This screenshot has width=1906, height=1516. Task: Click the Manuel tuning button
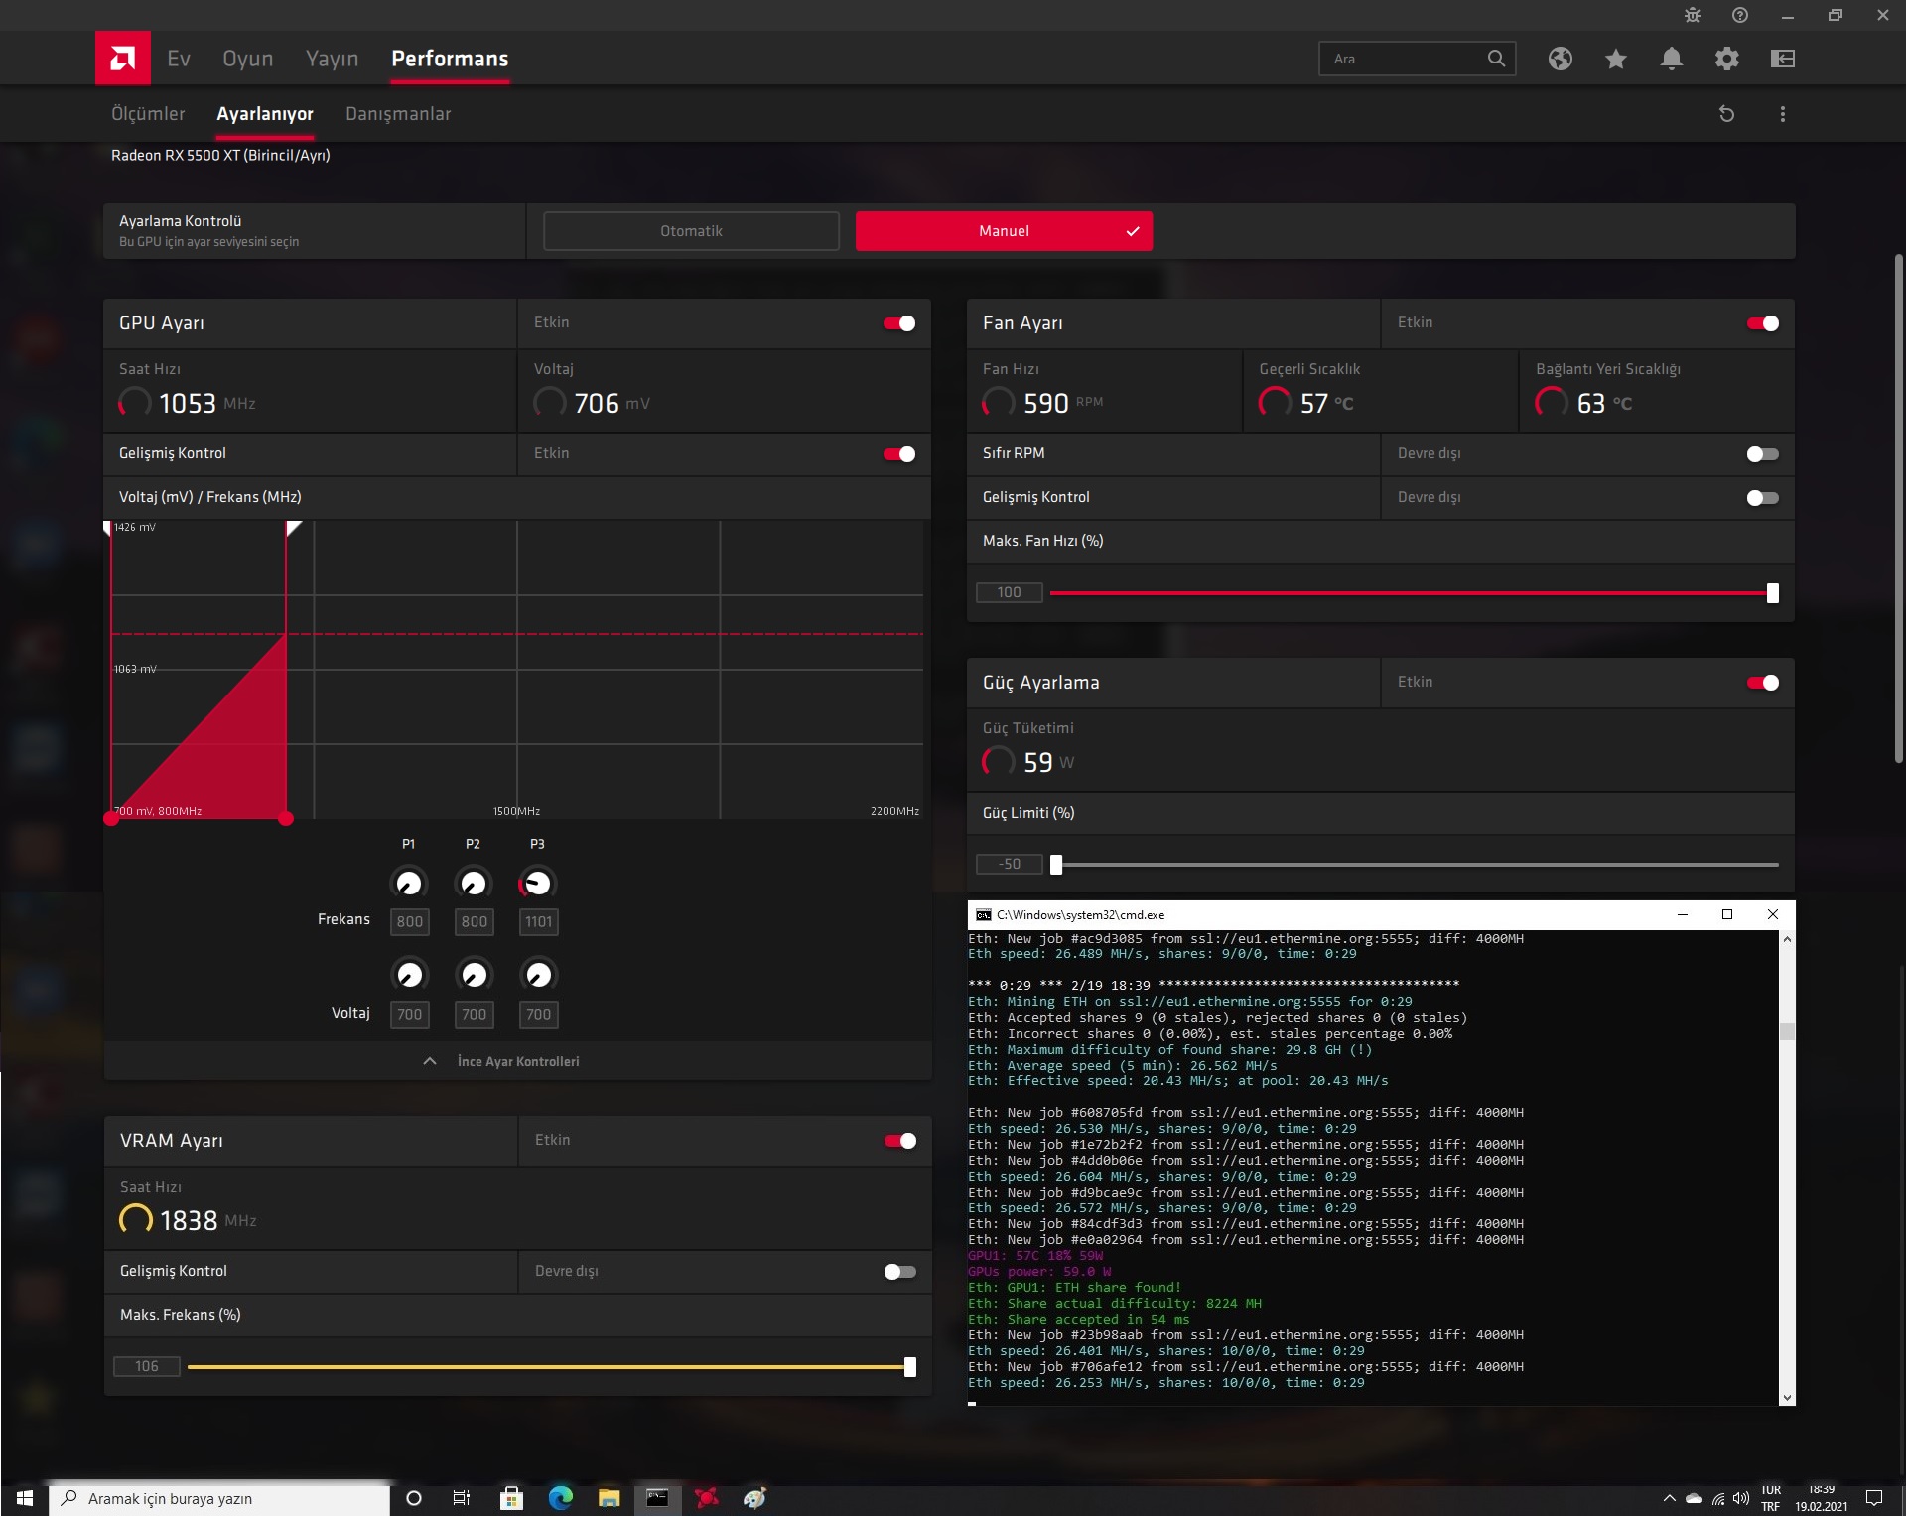click(x=1004, y=231)
